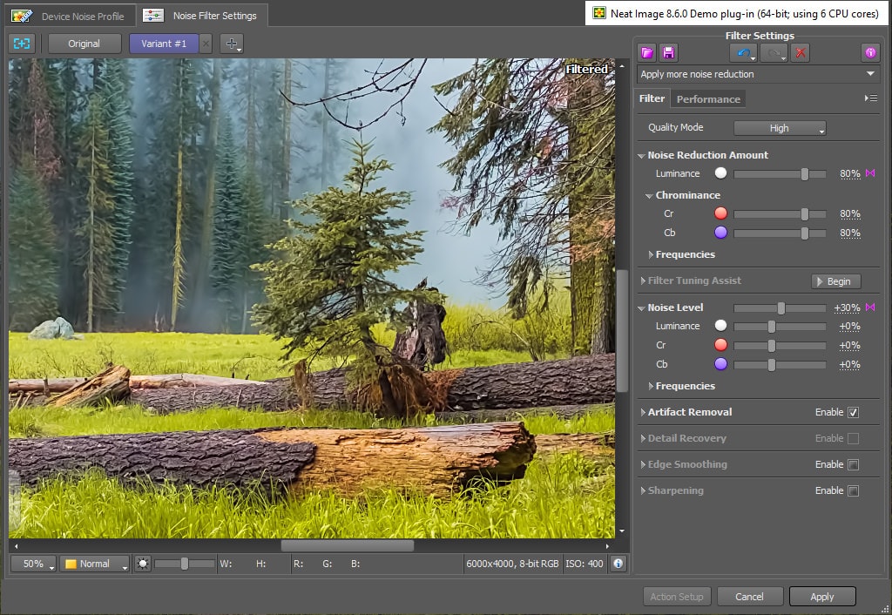Switch to the Performance tab
The width and height of the screenshot is (892, 615).
[708, 99]
